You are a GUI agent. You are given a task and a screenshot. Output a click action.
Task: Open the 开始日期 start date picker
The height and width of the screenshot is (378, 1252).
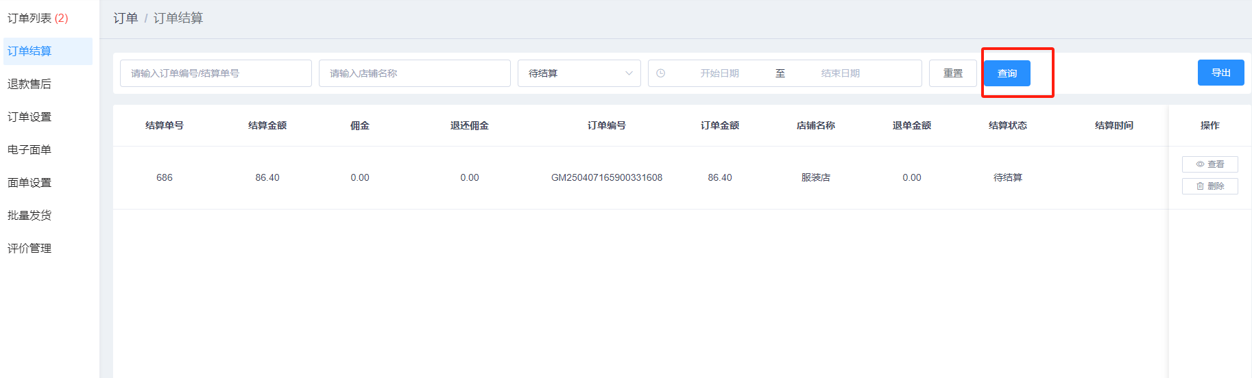tap(719, 73)
